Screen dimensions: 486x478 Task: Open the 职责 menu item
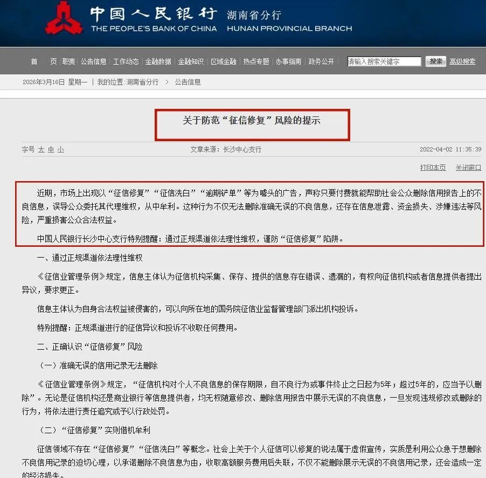(x=68, y=61)
